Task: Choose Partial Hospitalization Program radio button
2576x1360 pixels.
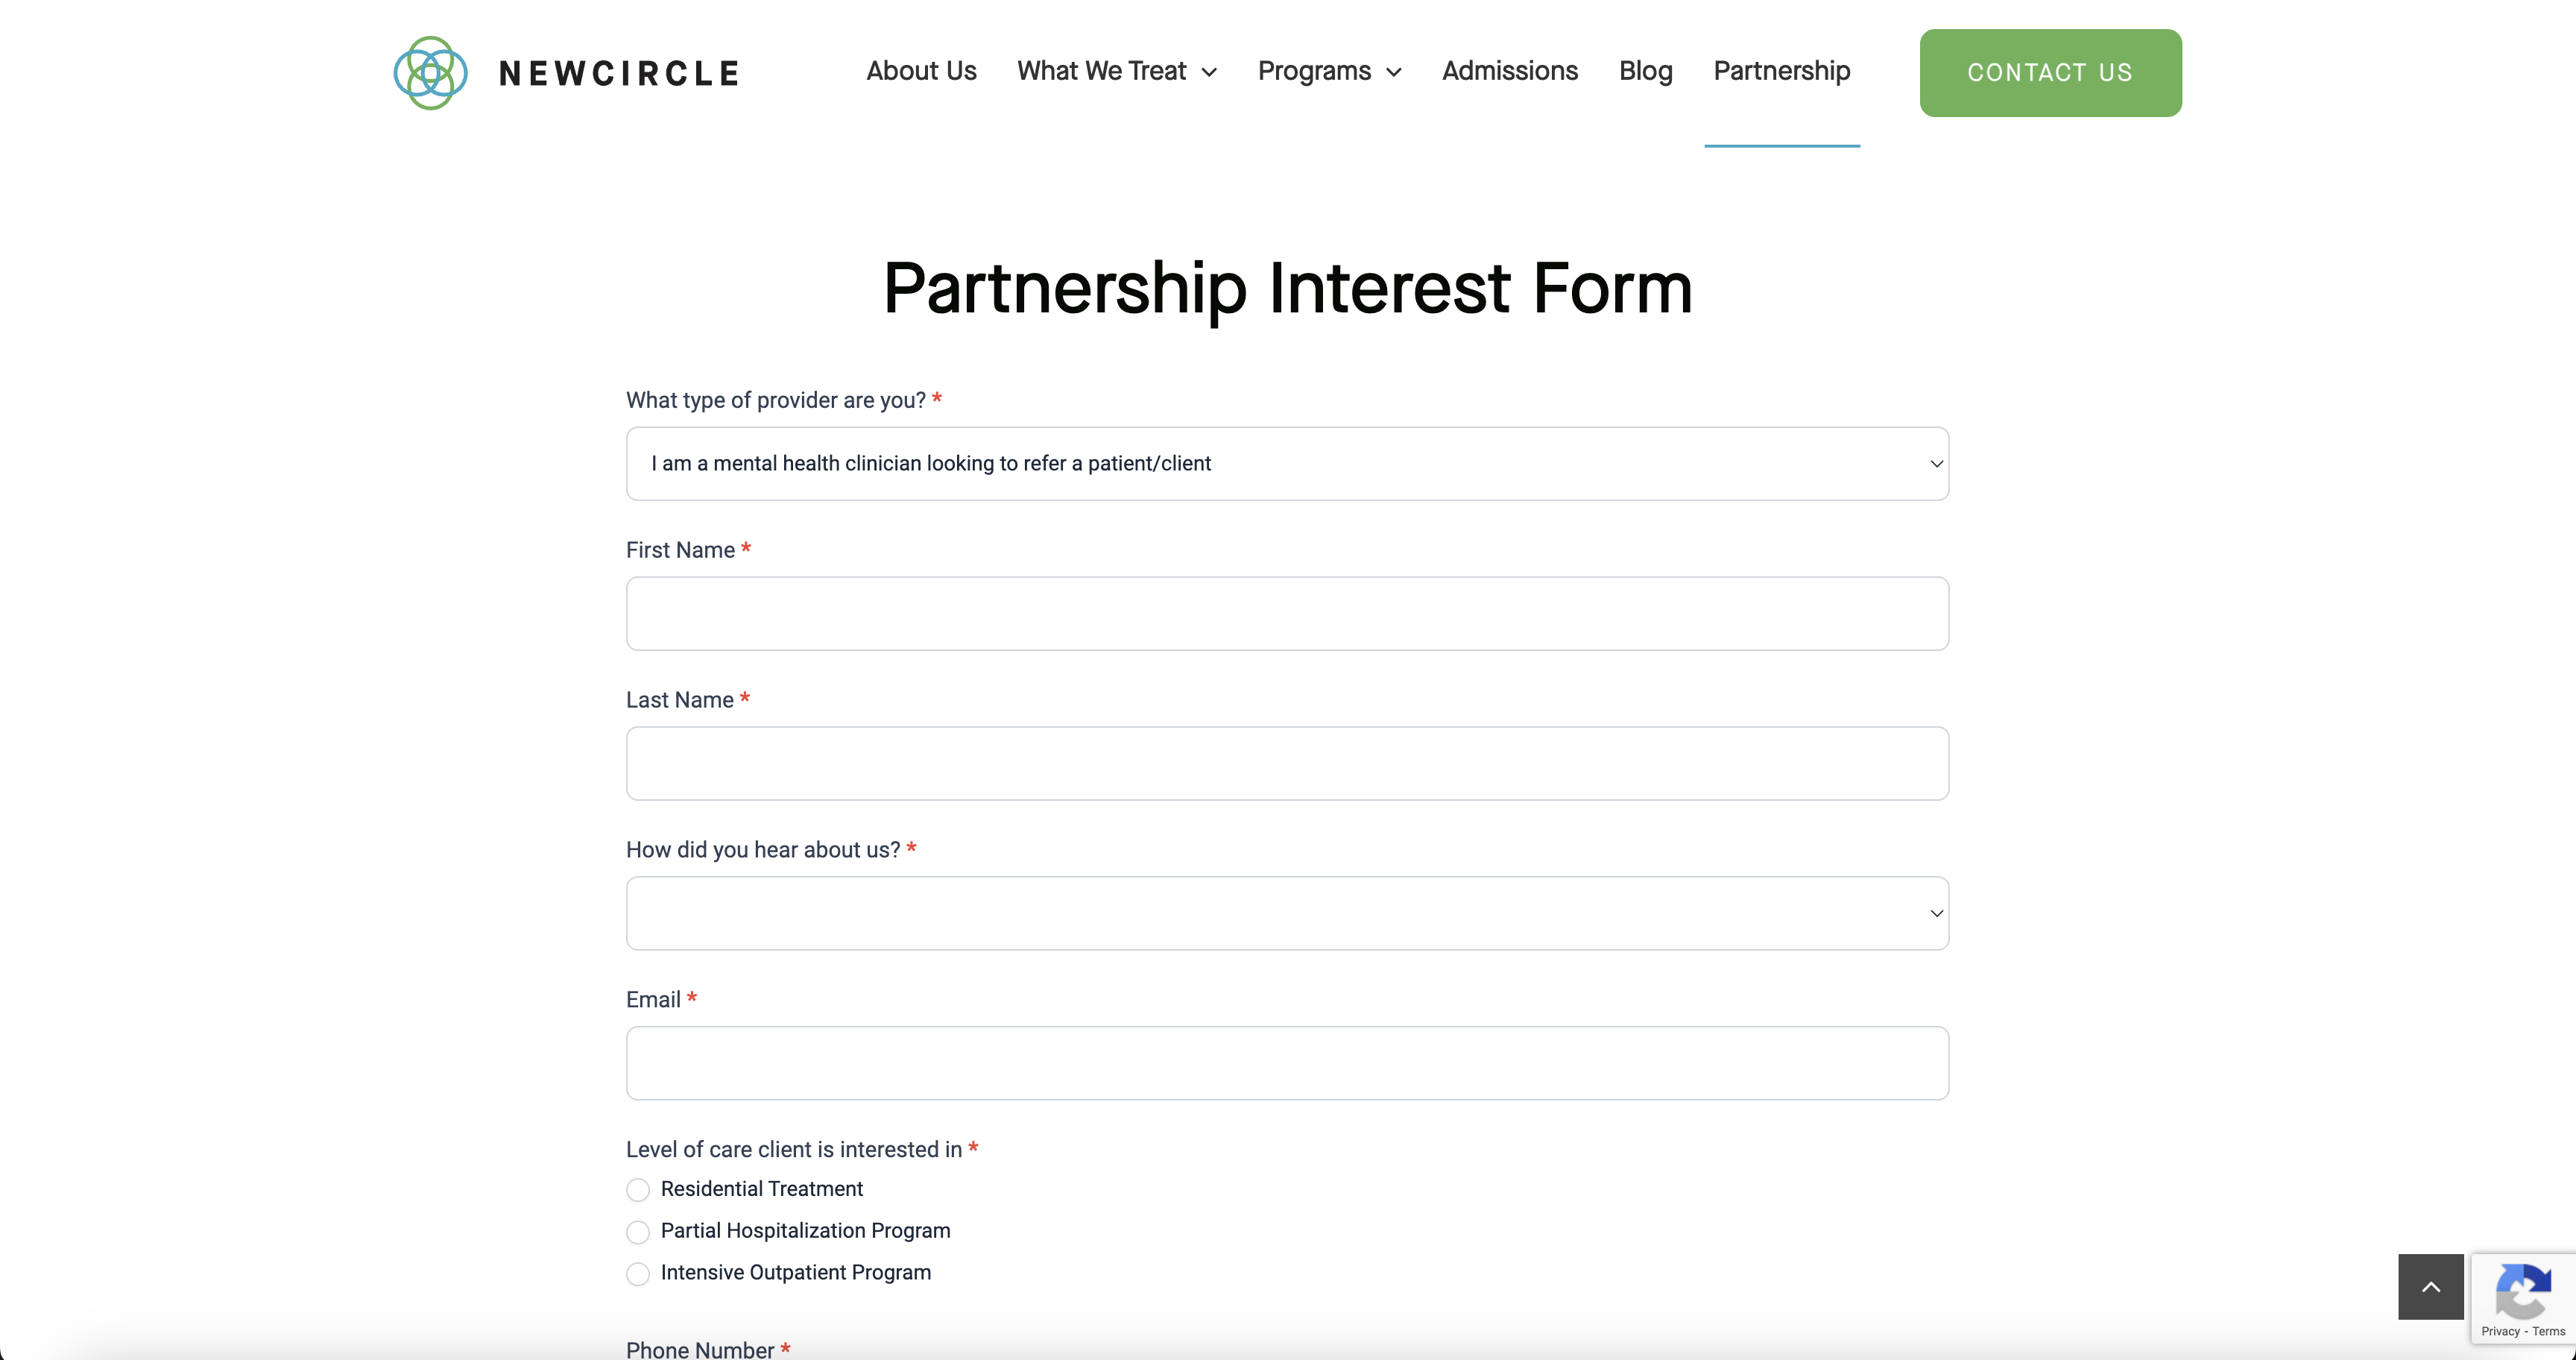Action: tap(638, 1232)
